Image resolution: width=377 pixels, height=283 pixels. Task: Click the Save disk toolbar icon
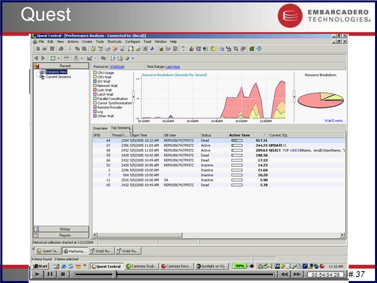click(52, 49)
